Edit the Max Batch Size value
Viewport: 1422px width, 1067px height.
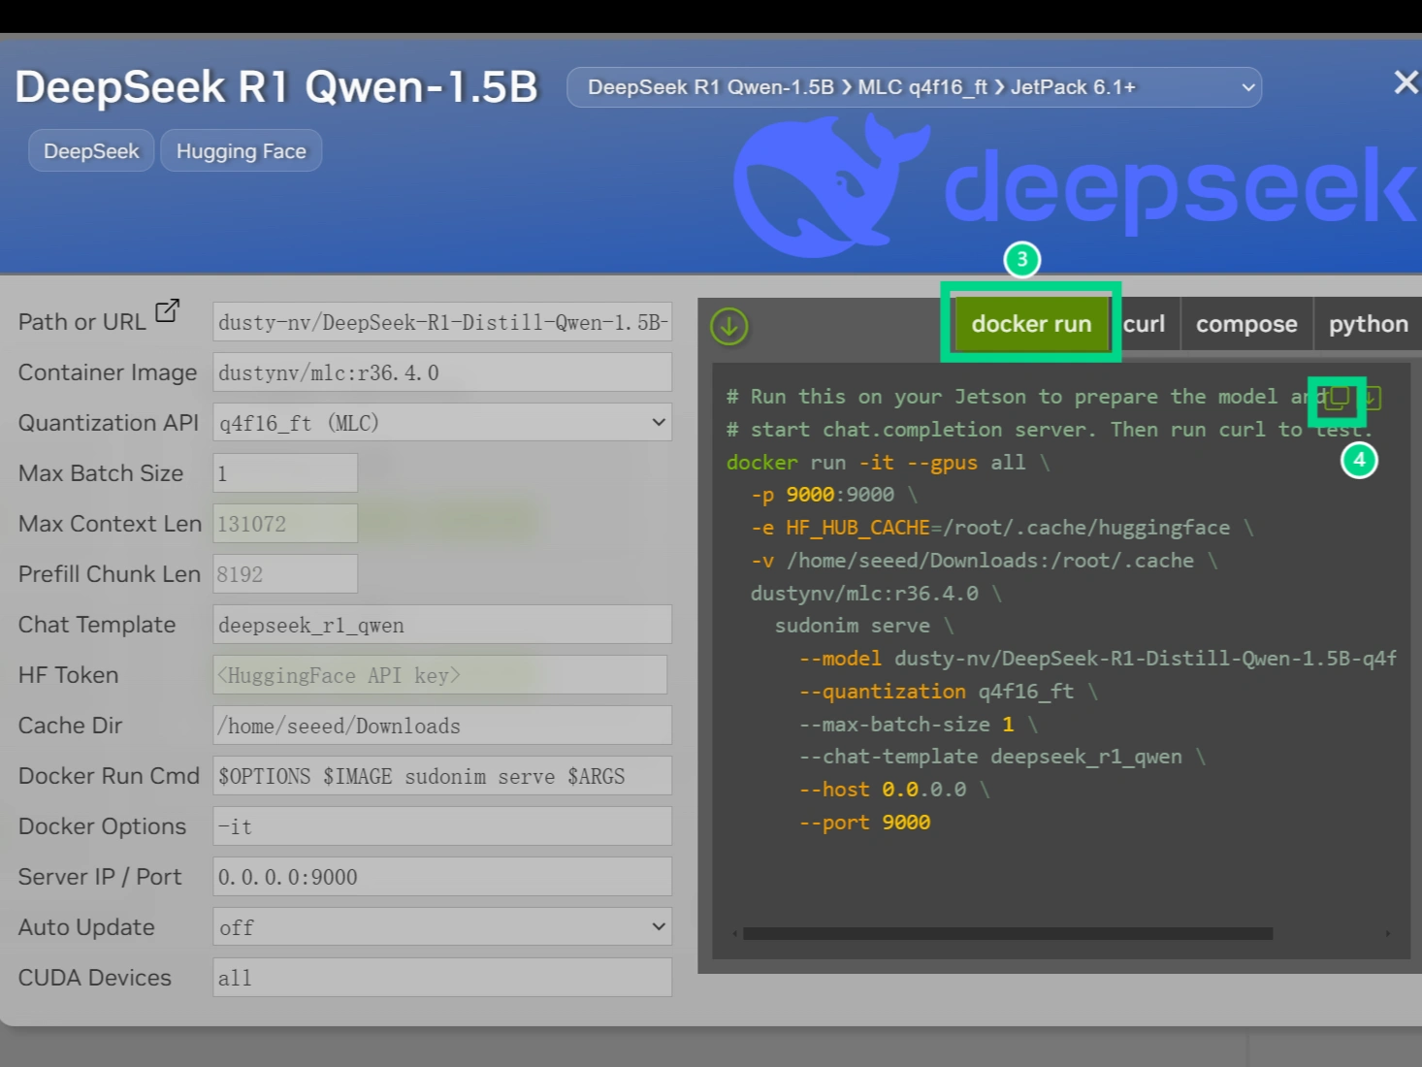coord(284,472)
